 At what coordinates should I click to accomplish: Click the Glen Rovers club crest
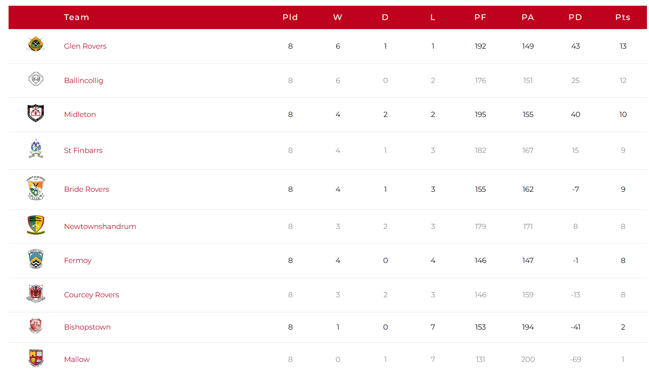click(x=36, y=44)
